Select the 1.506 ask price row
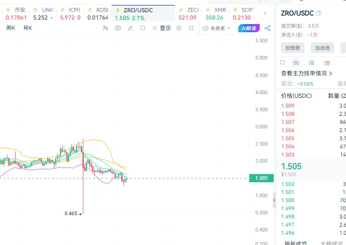The image size is (346, 245). coord(311,130)
